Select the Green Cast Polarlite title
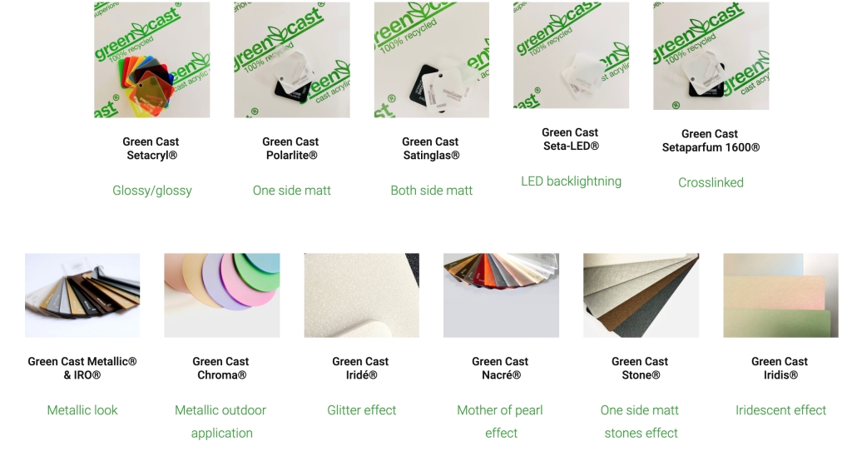The height and width of the screenshot is (461, 852). coord(291,148)
